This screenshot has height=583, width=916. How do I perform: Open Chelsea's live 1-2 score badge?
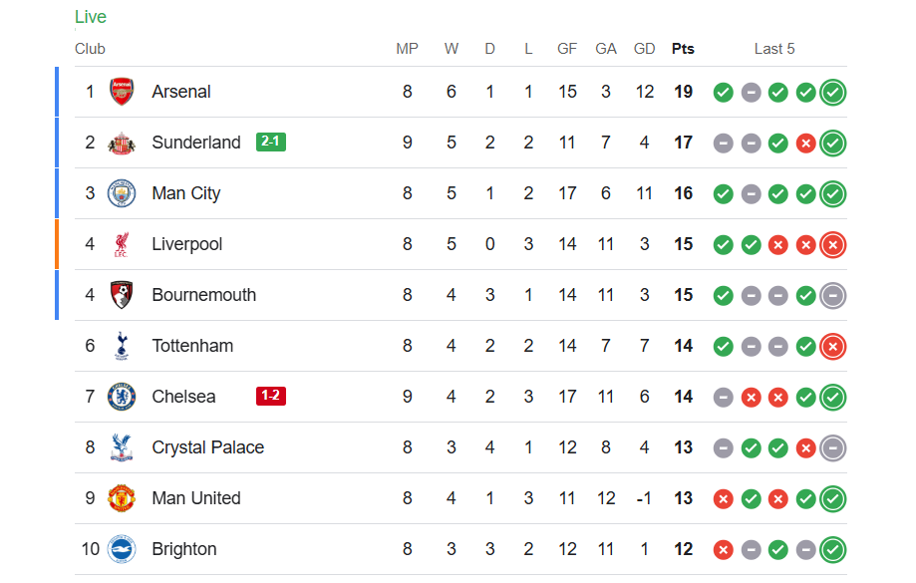(270, 397)
